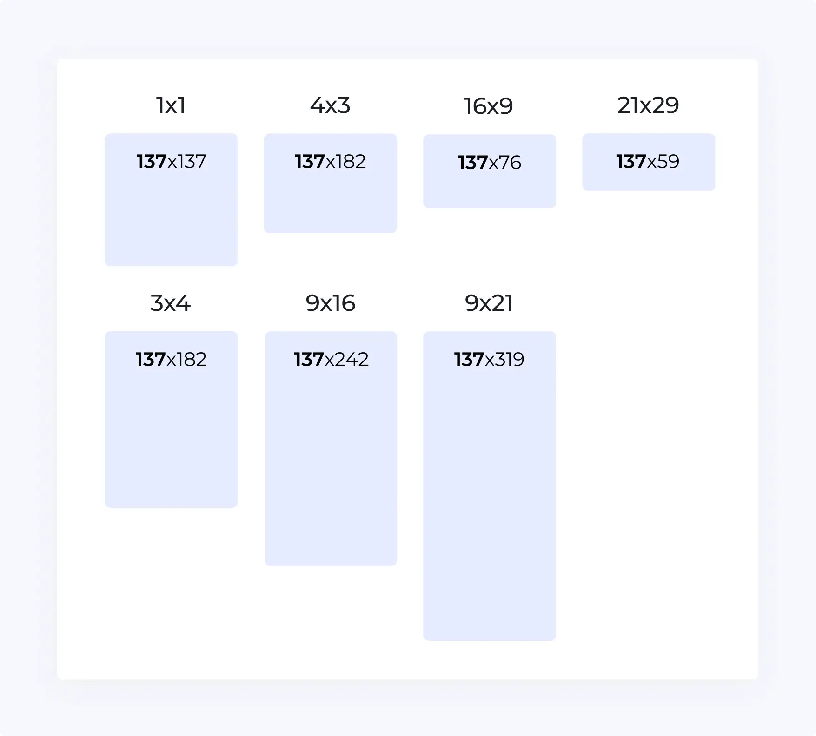Click empty lower area of the 3x4 box
Viewport: 816px width, 736px height.
pos(171,455)
